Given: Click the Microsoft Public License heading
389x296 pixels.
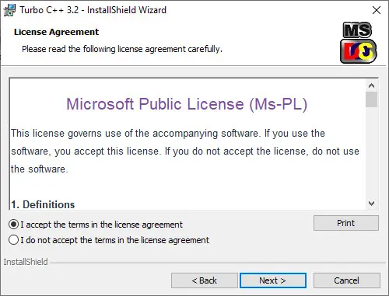Looking at the screenshot, I should pos(187,104).
